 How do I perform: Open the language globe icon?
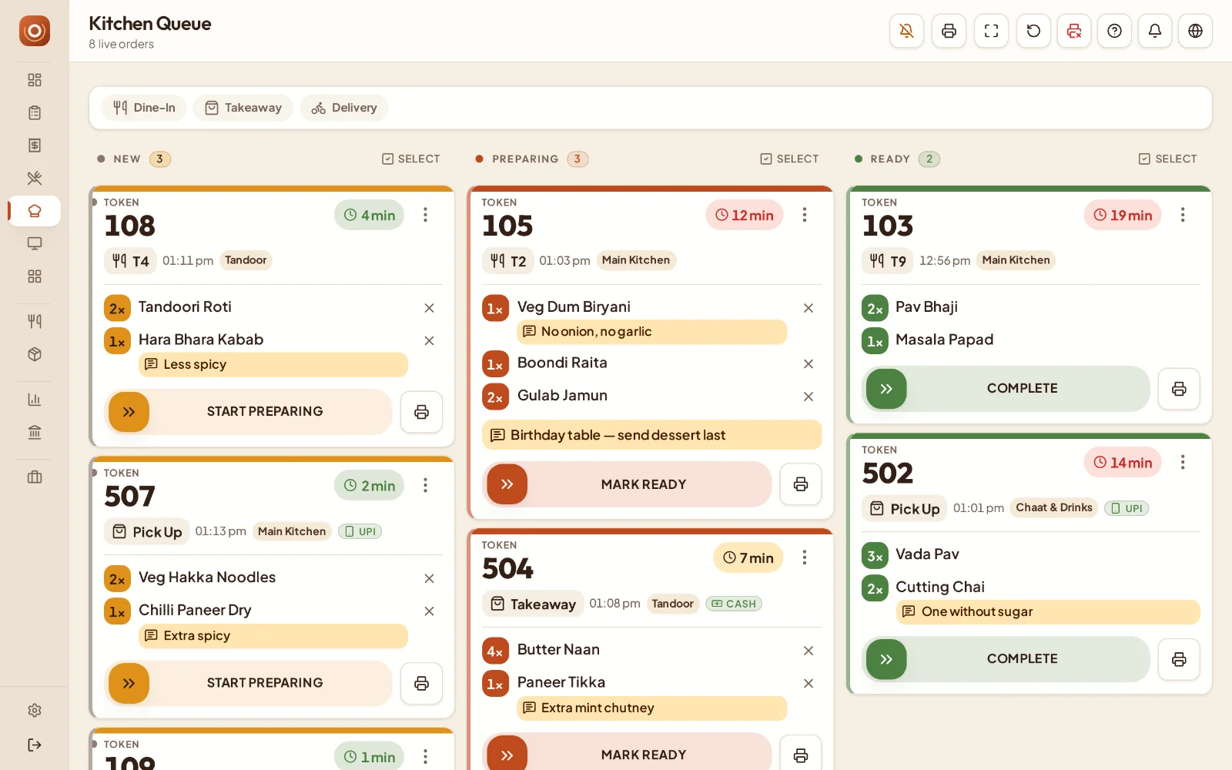point(1195,31)
